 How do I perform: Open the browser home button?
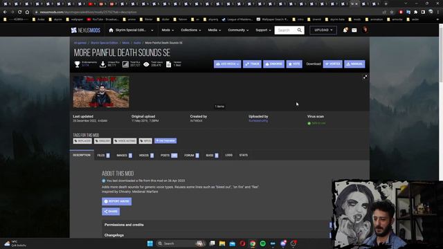(27, 12)
